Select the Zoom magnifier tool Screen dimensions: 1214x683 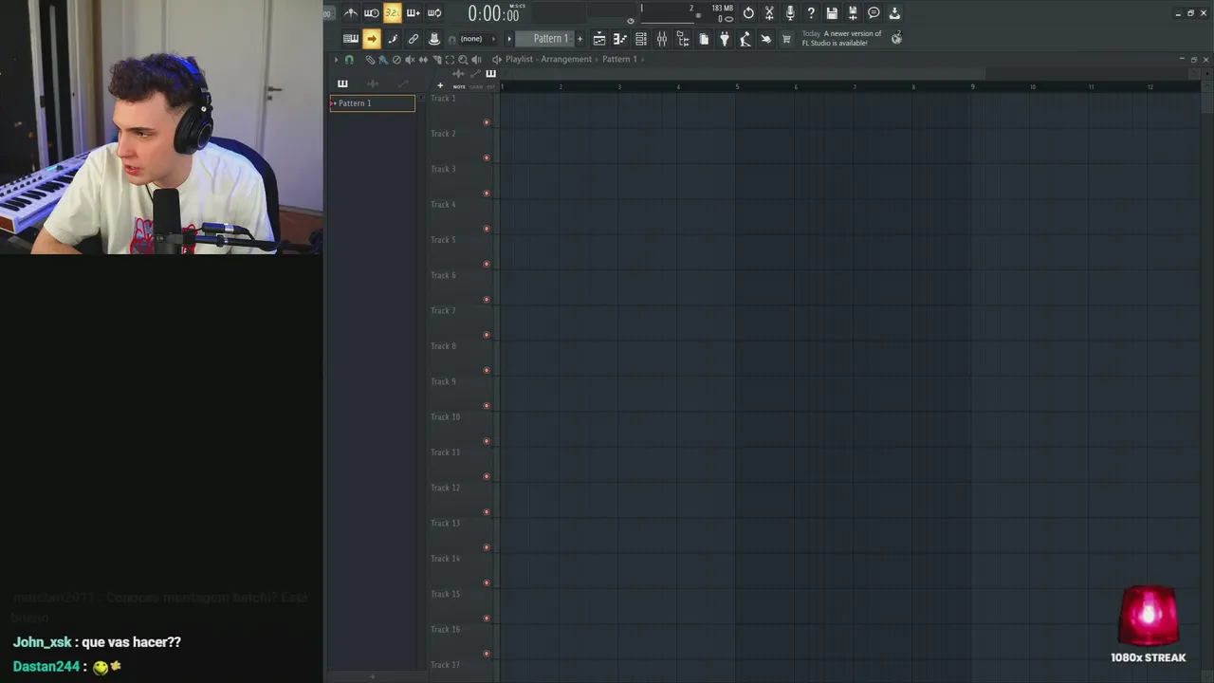(x=463, y=60)
